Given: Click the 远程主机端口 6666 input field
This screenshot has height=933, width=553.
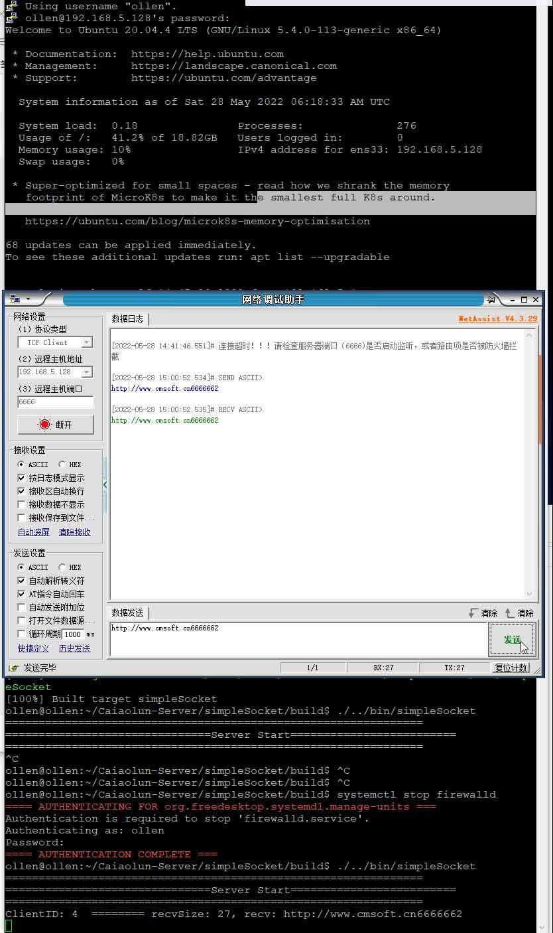Looking at the screenshot, I should coord(56,402).
